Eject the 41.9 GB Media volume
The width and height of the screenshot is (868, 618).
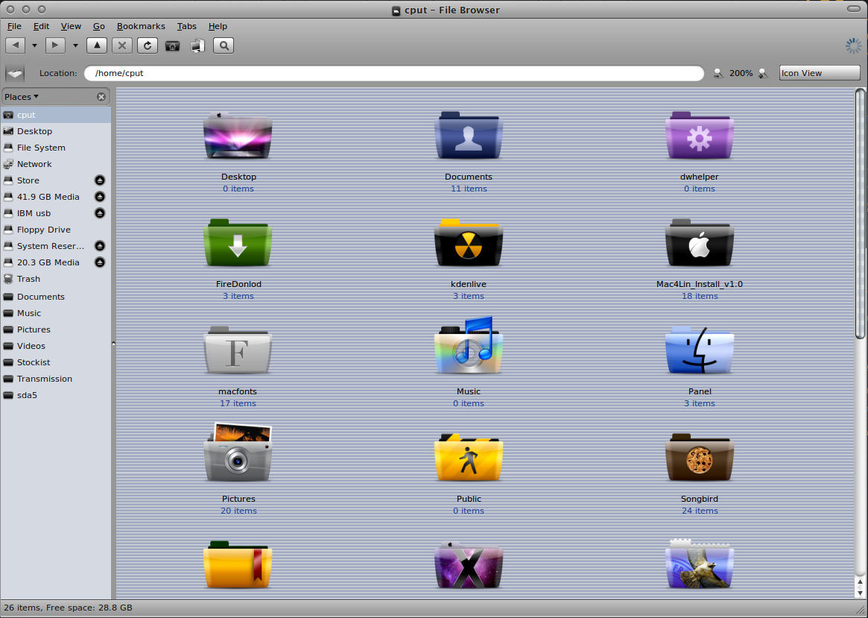[100, 197]
